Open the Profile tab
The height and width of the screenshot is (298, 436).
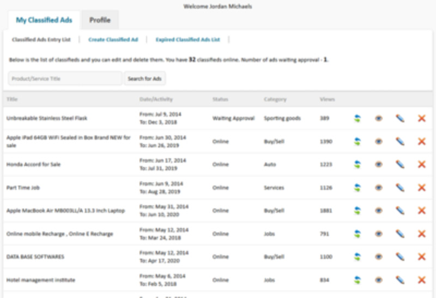point(100,20)
